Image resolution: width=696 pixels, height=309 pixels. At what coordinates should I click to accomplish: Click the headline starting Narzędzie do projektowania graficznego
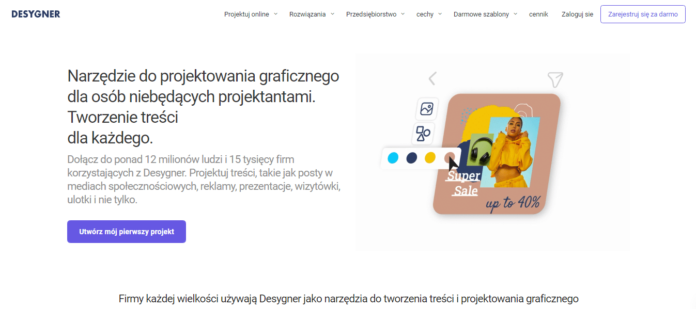tap(203, 107)
